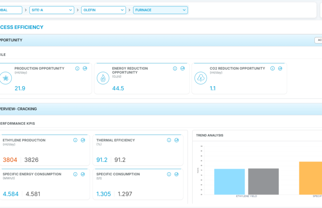Click the gray Ethylene Yield bar
This screenshot has height=208, width=322.
click(263, 182)
